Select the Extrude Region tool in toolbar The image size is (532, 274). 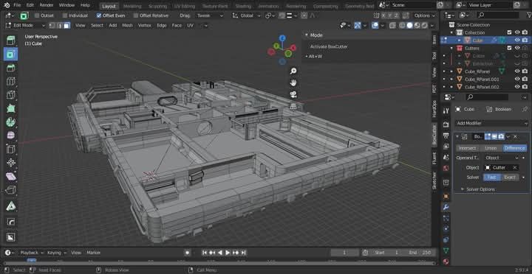11,41
